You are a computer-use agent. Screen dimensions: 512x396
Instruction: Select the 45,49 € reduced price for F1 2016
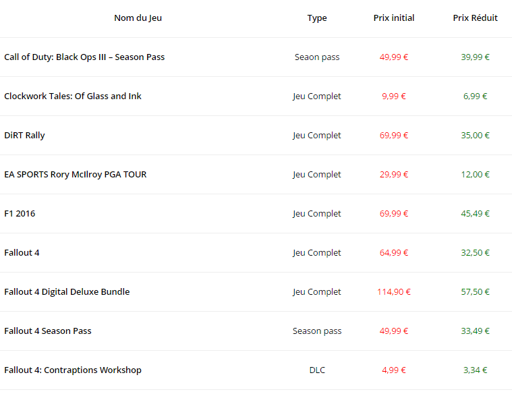click(475, 214)
